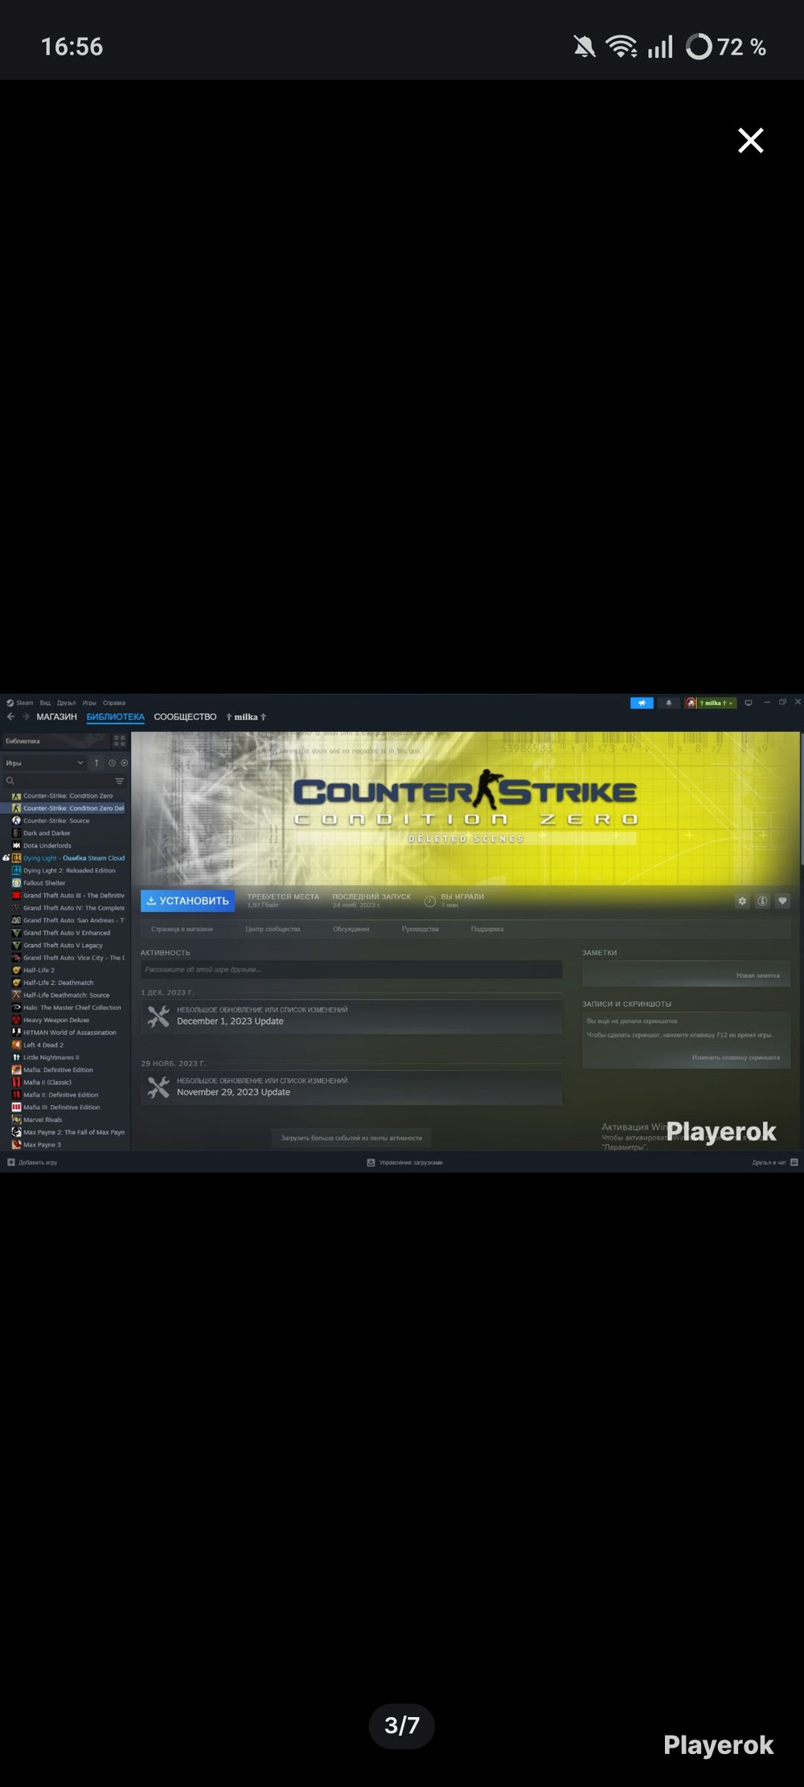Open the Игры menu in the menu bar

(x=89, y=703)
